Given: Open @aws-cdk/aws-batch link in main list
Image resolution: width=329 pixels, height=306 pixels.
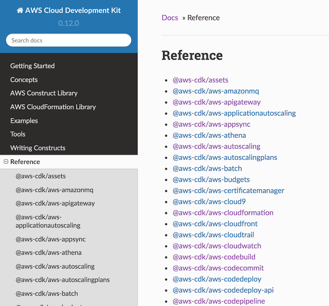Looking at the screenshot, I should point(207,169).
